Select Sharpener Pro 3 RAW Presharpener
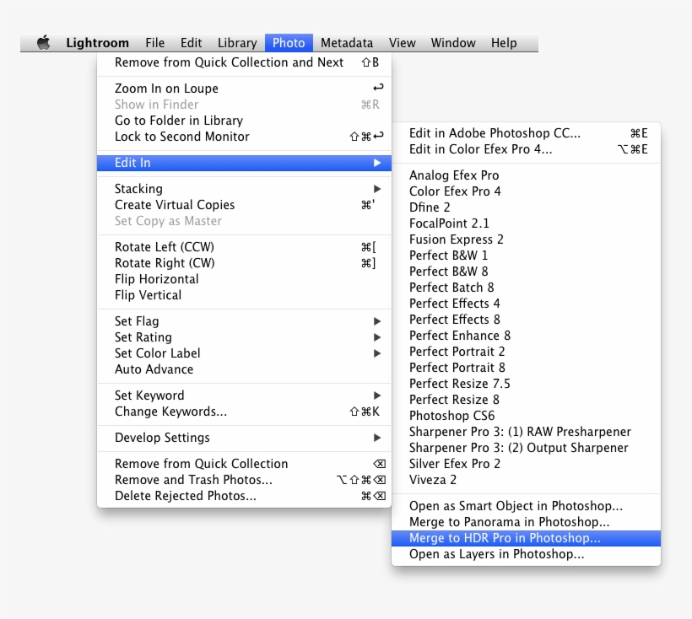Image resolution: width=692 pixels, height=619 pixels. 526,432
